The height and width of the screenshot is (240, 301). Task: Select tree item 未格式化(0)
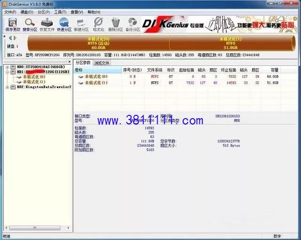pyautogui.click(x=34, y=77)
